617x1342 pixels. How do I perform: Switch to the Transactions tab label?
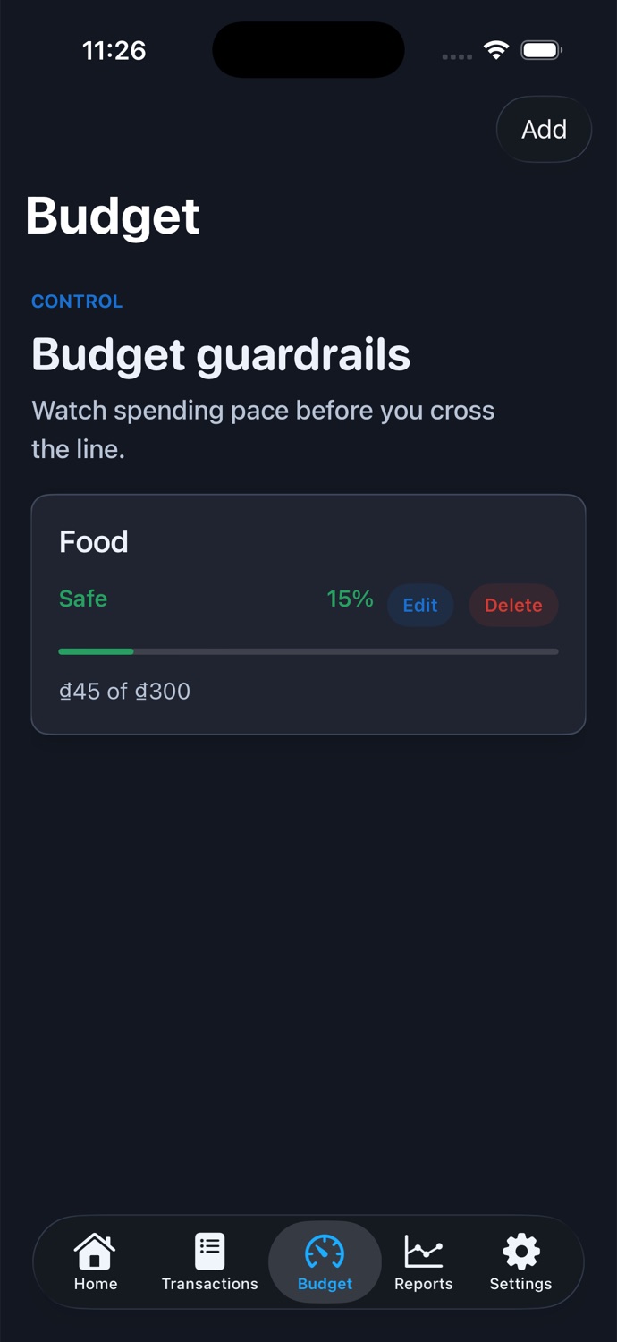tap(209, 1284)
